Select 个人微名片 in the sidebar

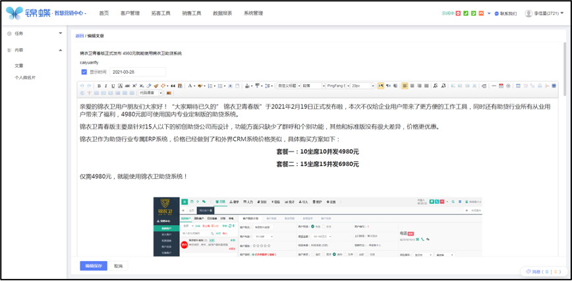(x=25, y=78)
